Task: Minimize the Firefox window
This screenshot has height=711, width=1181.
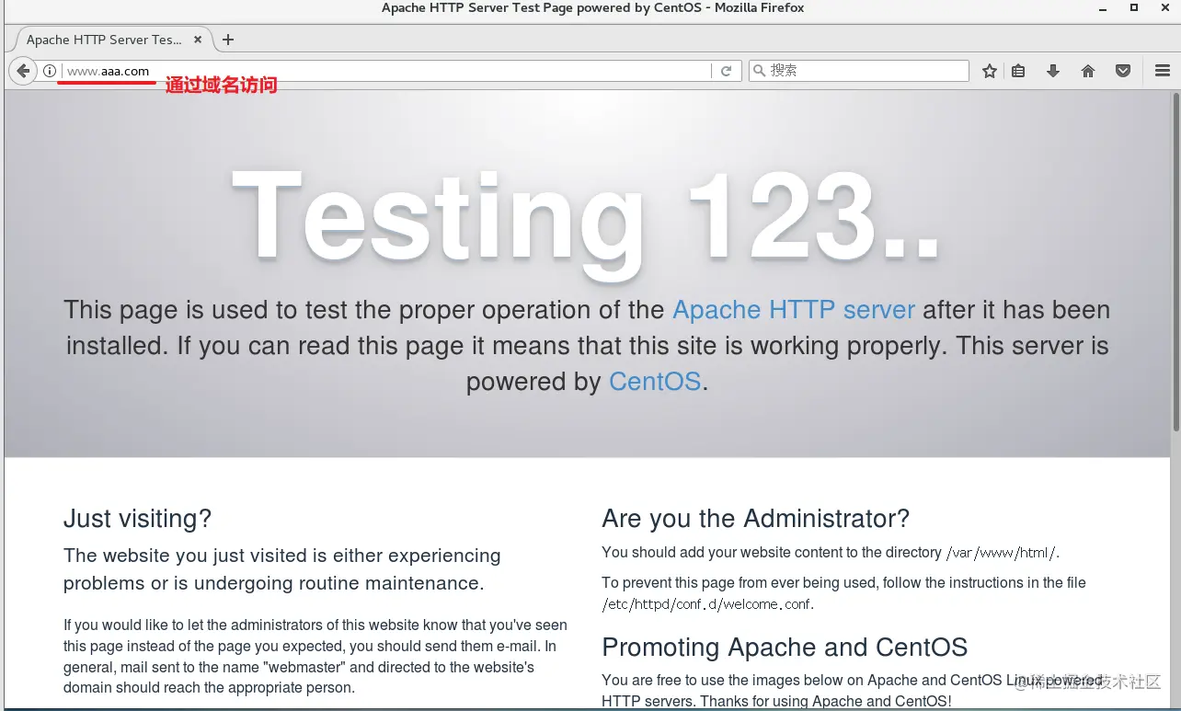Action: coord(1102,7)
